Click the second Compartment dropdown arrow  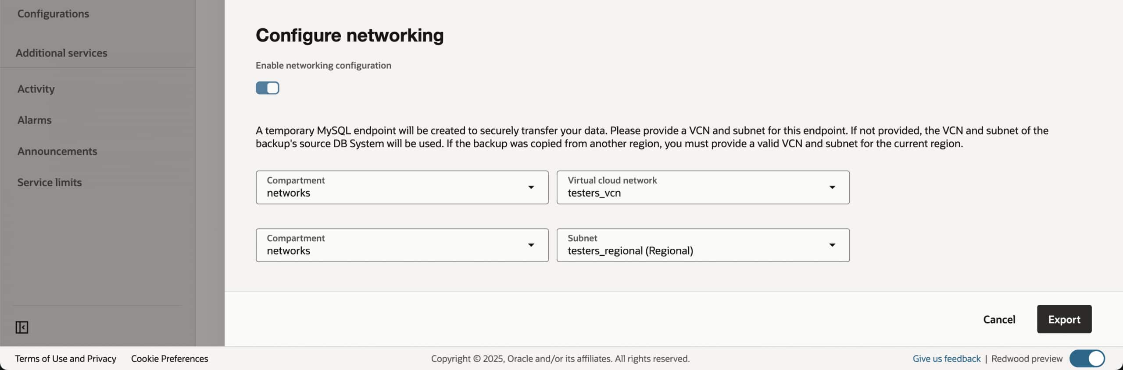pos(531,245)
